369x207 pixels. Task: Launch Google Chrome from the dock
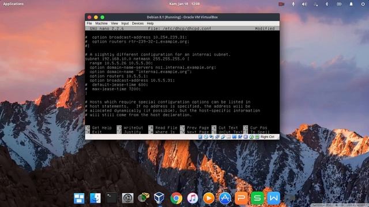point(176,198)
